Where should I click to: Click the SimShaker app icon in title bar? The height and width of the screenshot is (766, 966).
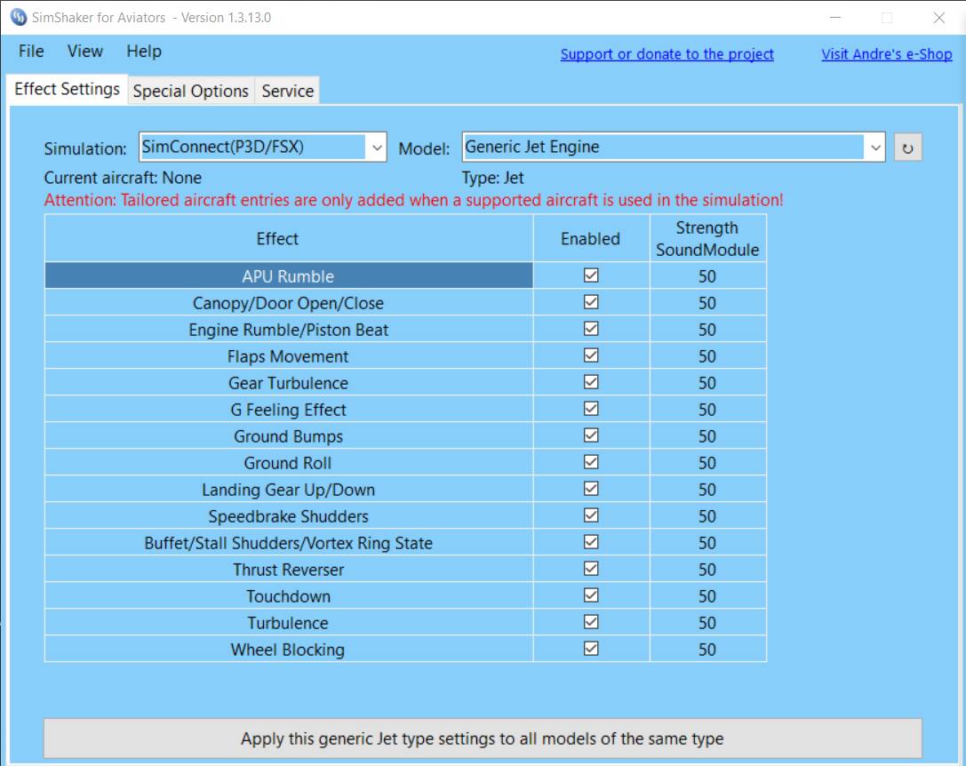[x=19, y=17]
